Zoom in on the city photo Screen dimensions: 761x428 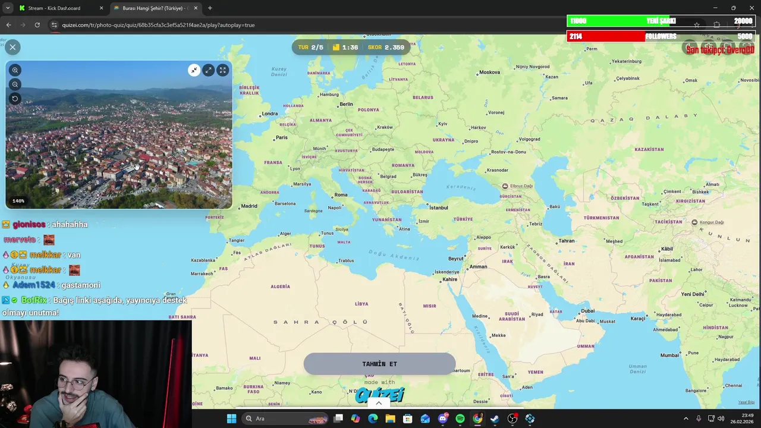pos(15,70)
